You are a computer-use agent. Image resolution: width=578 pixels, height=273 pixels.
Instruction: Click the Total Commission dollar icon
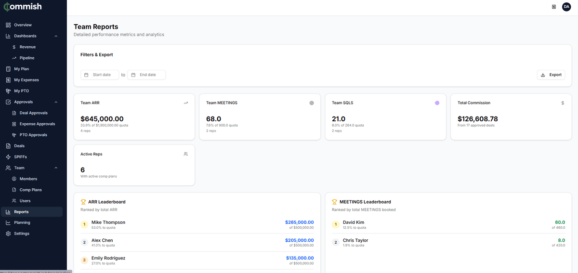click(x=563, y=103)
